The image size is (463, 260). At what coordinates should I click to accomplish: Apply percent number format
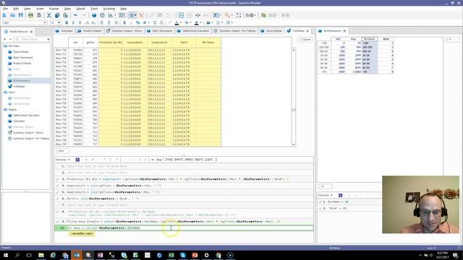tap(137, 22)
